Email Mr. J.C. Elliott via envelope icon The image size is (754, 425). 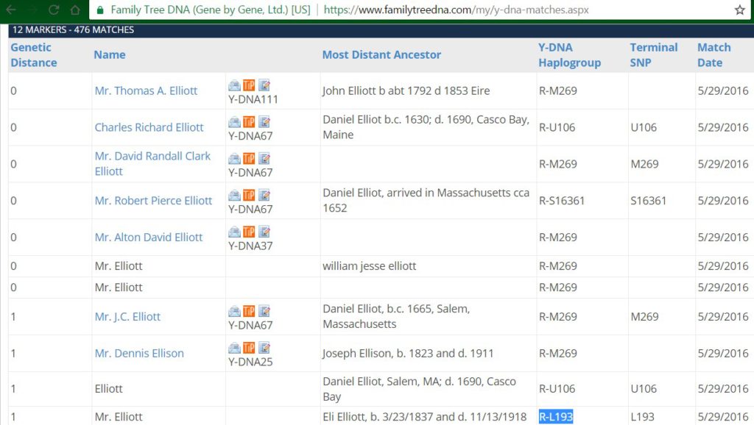pyautogui.click(x=234, y=311)
